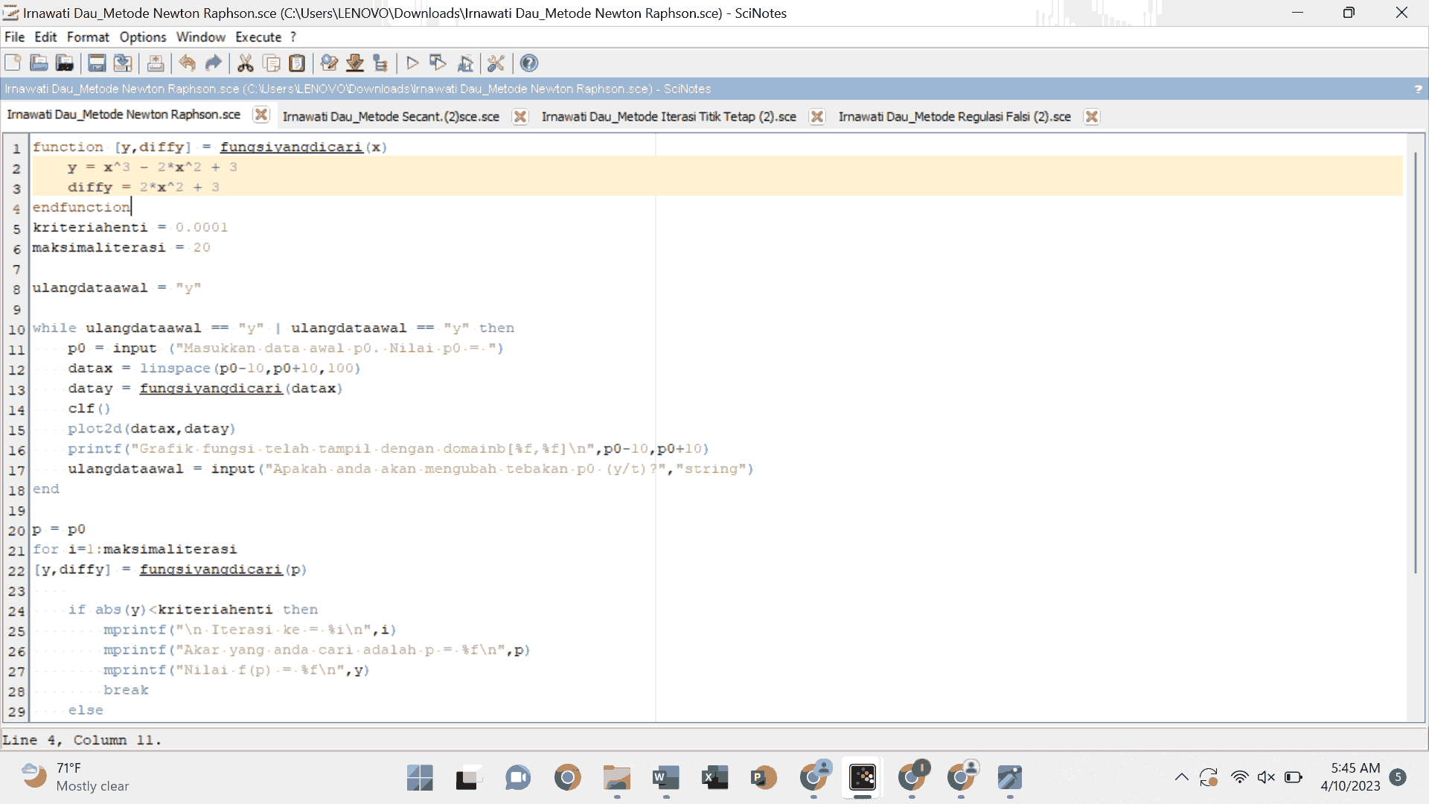Open the Windows Start menu
The width and height of the screenshot is (1429, 804).
pyautogui.click(x=420, y=778)
